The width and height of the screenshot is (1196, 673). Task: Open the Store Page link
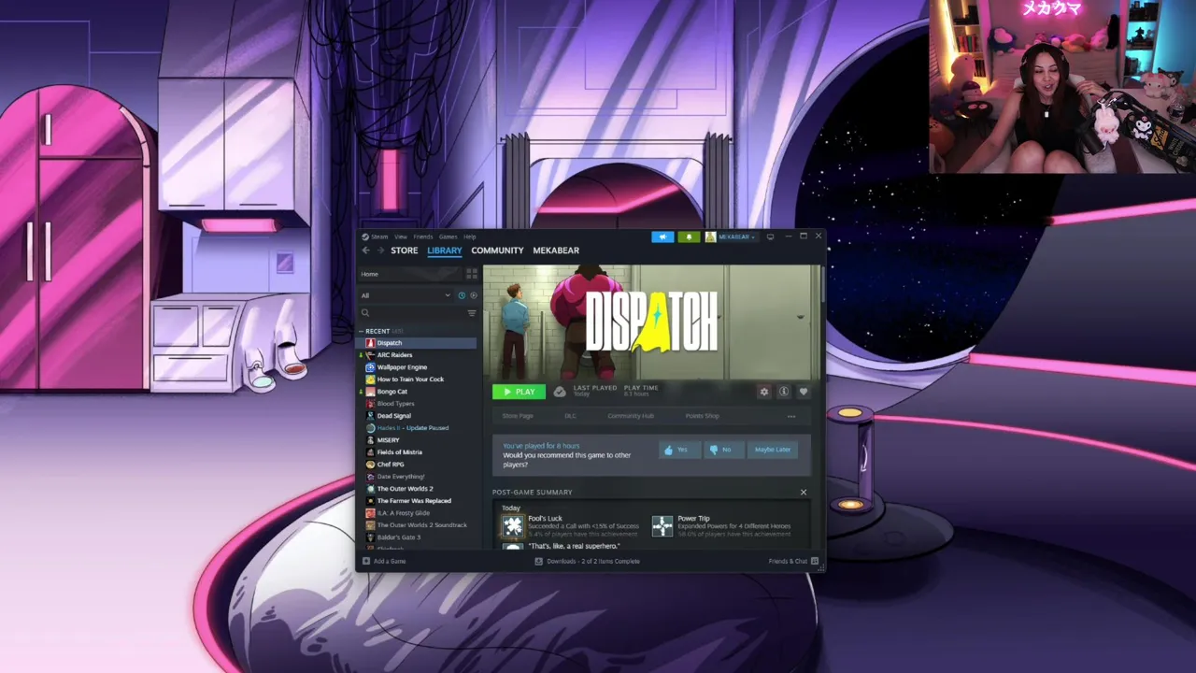click(x=518, y=416)
